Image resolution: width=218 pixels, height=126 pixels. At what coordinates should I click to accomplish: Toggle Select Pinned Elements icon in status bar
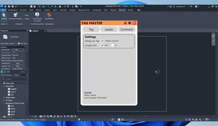pos(193,119)
